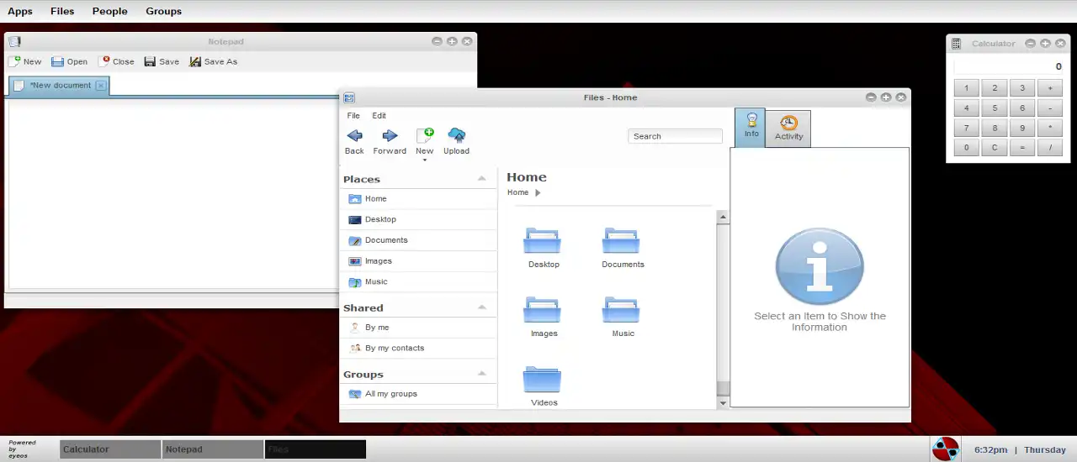Open the dropdown arrow under New
Viewport: 1077px width, 462px height.
click(425, 160)
